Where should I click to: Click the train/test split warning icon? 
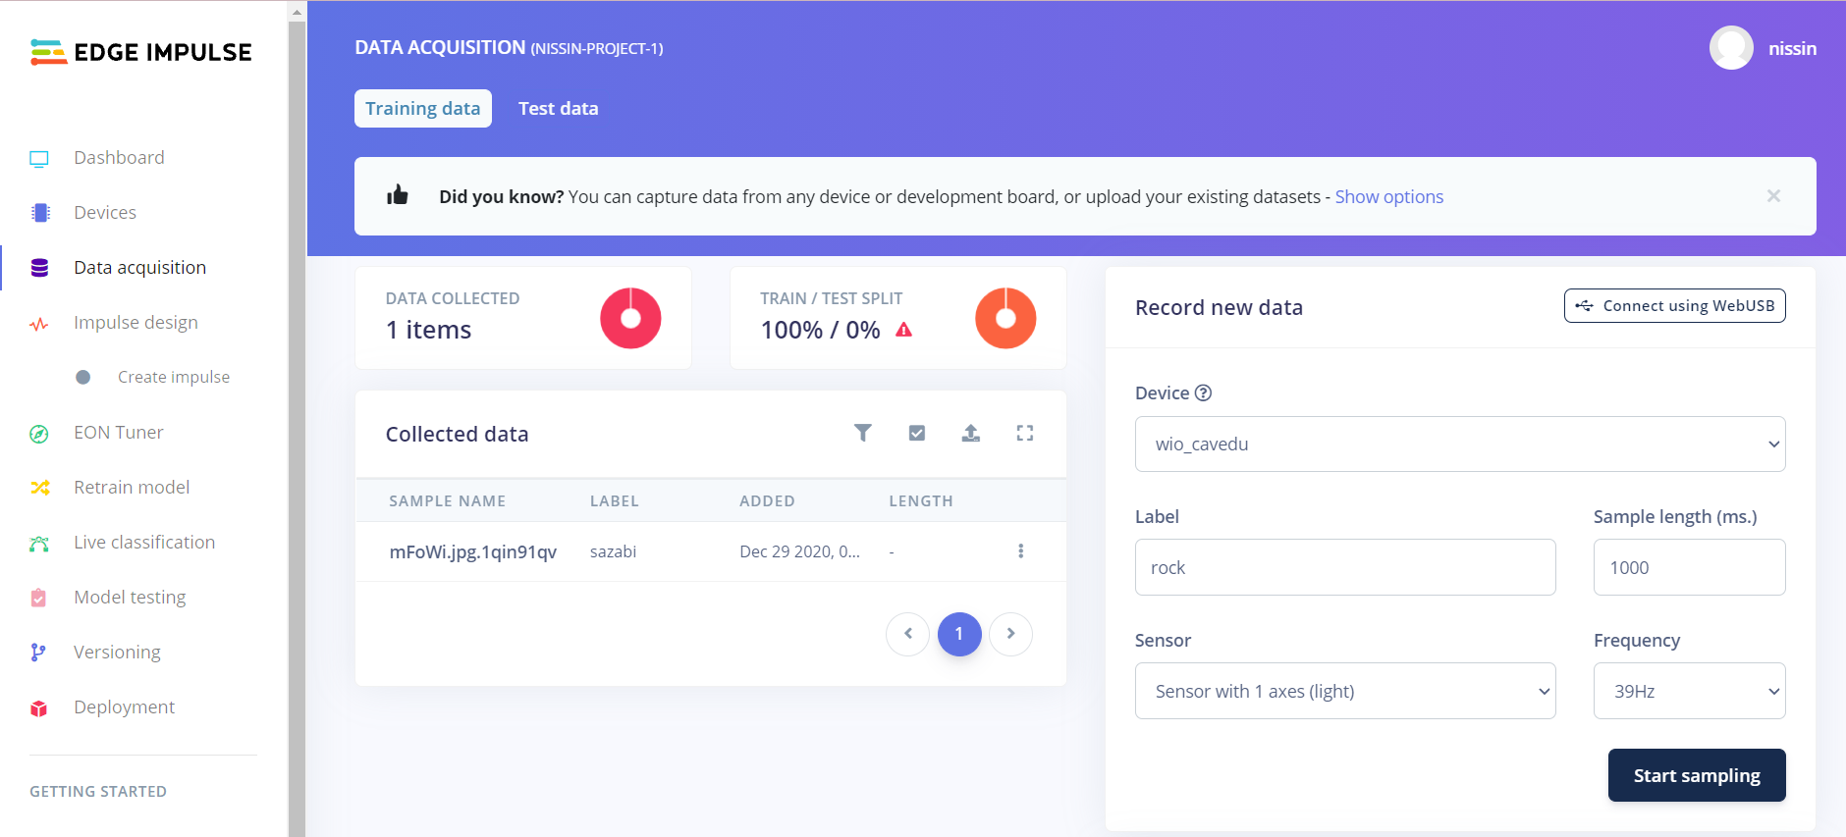click(904, 330)
